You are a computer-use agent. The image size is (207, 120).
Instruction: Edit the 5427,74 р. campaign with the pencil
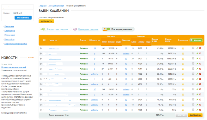[197, 53]
